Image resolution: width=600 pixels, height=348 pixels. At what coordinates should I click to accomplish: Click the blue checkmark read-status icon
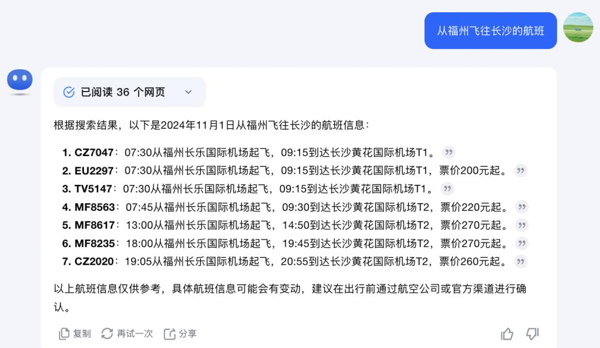tap(69, 92)
